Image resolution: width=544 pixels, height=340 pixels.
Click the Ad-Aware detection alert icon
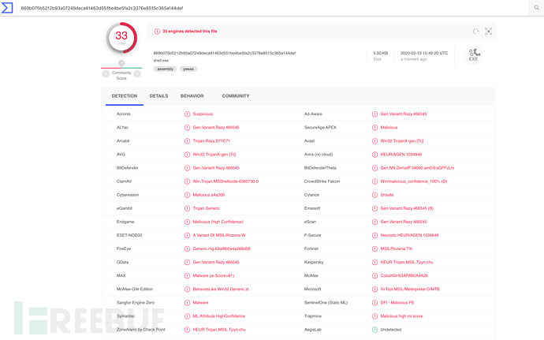coord(374,114)
